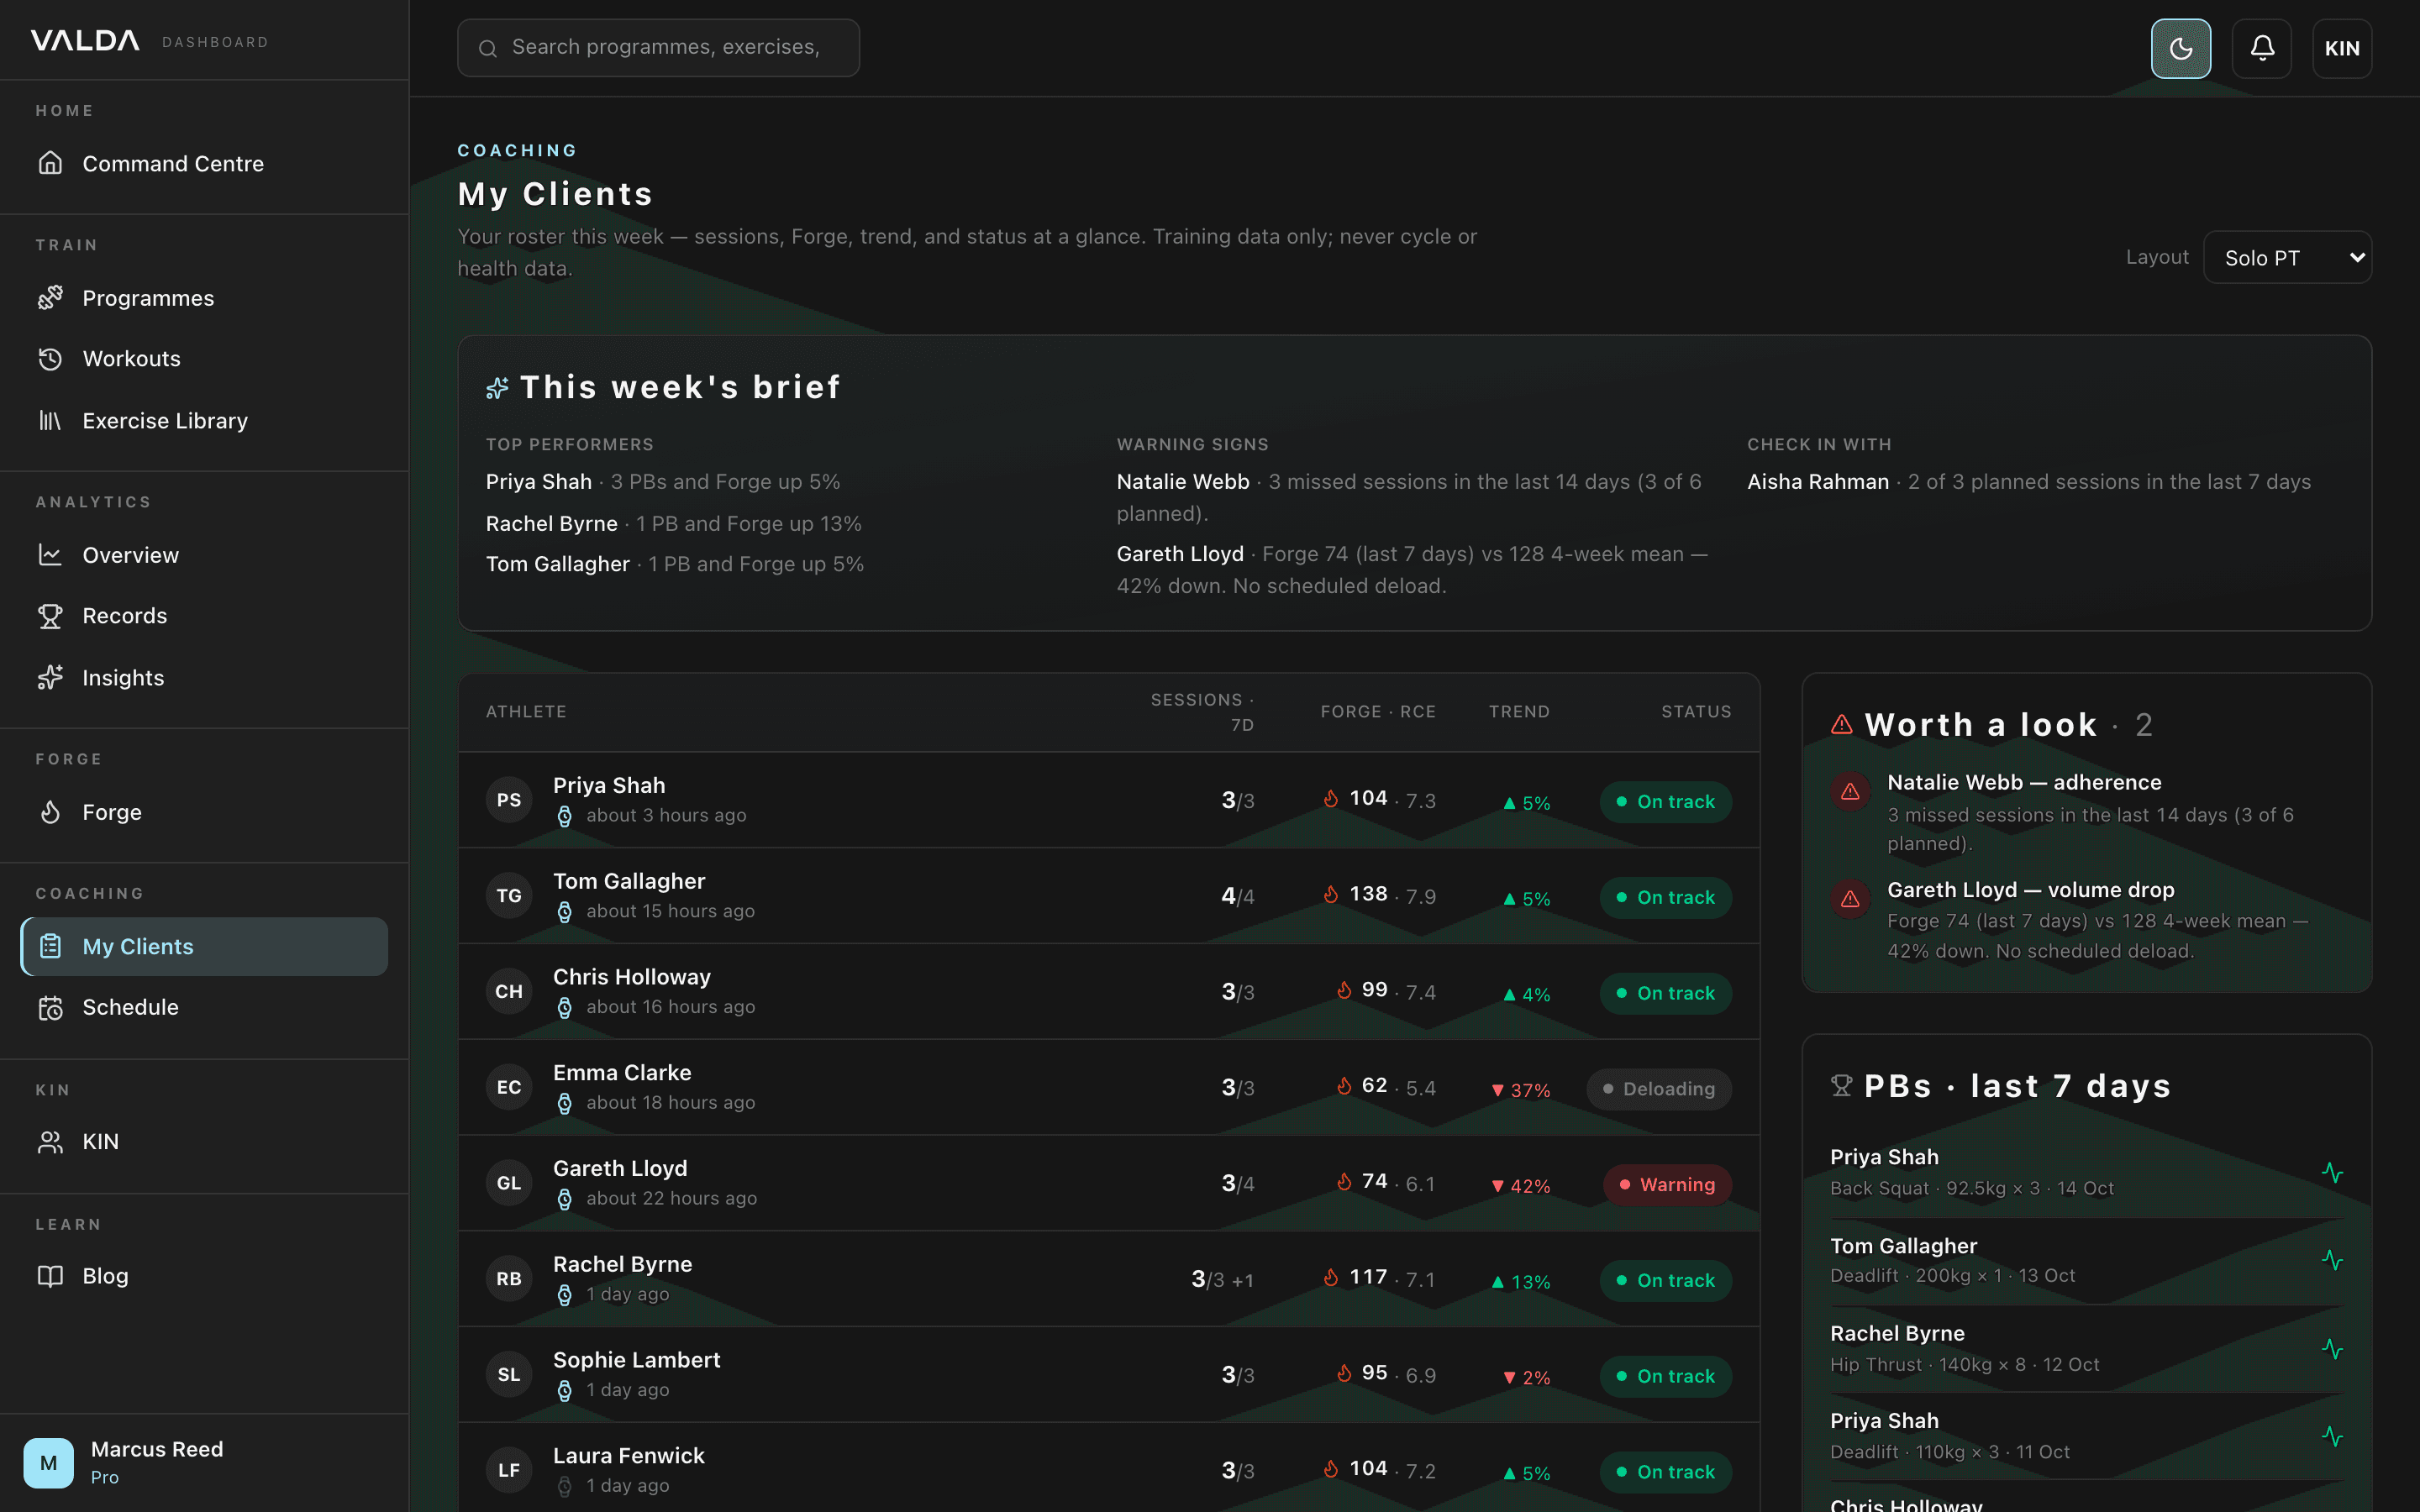Screen dimensions: 2420x1512
Task: Click the pulse icon beside Priya's Back Squat PB
Action: coord(2332,1173)
